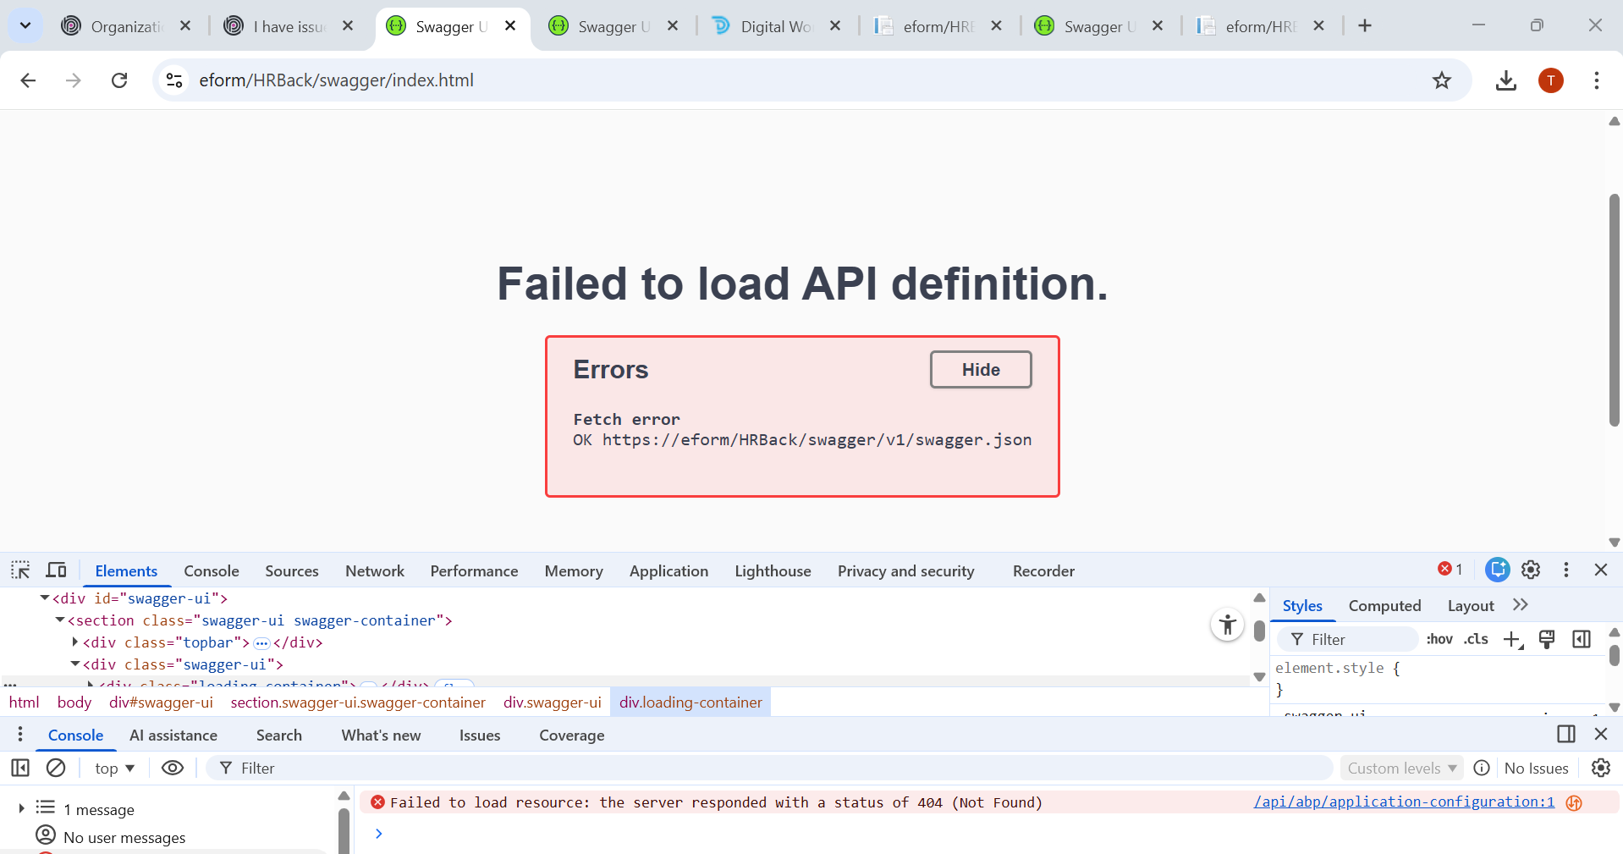Open the Custom levels dropdown
Viewport: 1623px width, 854px height.
click(x=1401, y=769)
